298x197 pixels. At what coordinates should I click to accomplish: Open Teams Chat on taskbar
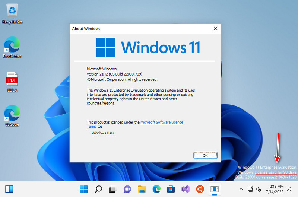127,189
